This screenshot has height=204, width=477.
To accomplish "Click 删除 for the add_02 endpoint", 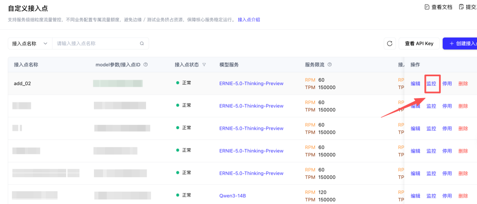I will (x=463, y=84).
